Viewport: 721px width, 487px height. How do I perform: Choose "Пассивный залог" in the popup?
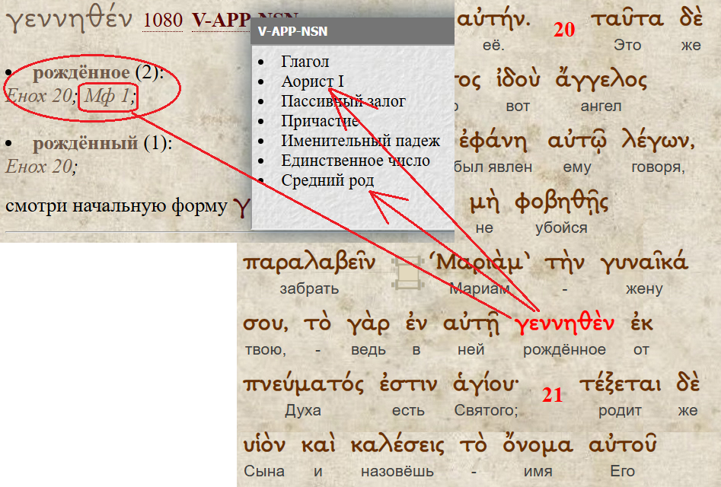[x=343, y=101]
